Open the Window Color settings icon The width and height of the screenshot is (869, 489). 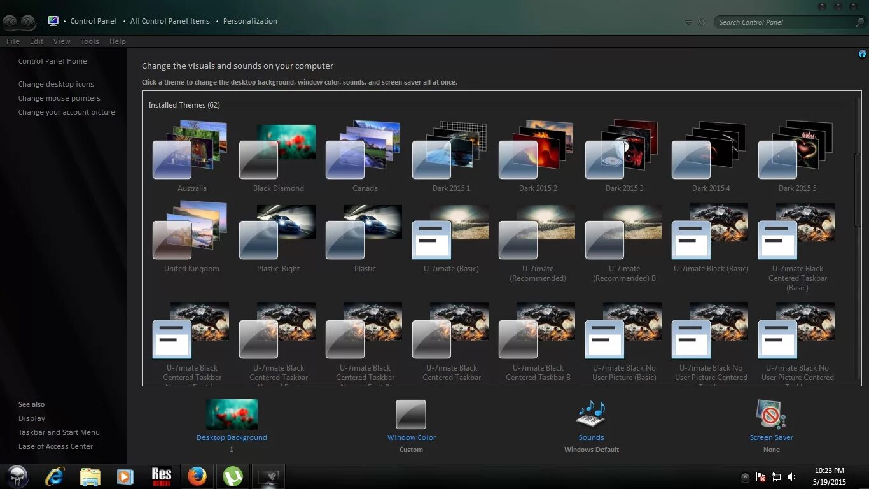pos(411,414)
